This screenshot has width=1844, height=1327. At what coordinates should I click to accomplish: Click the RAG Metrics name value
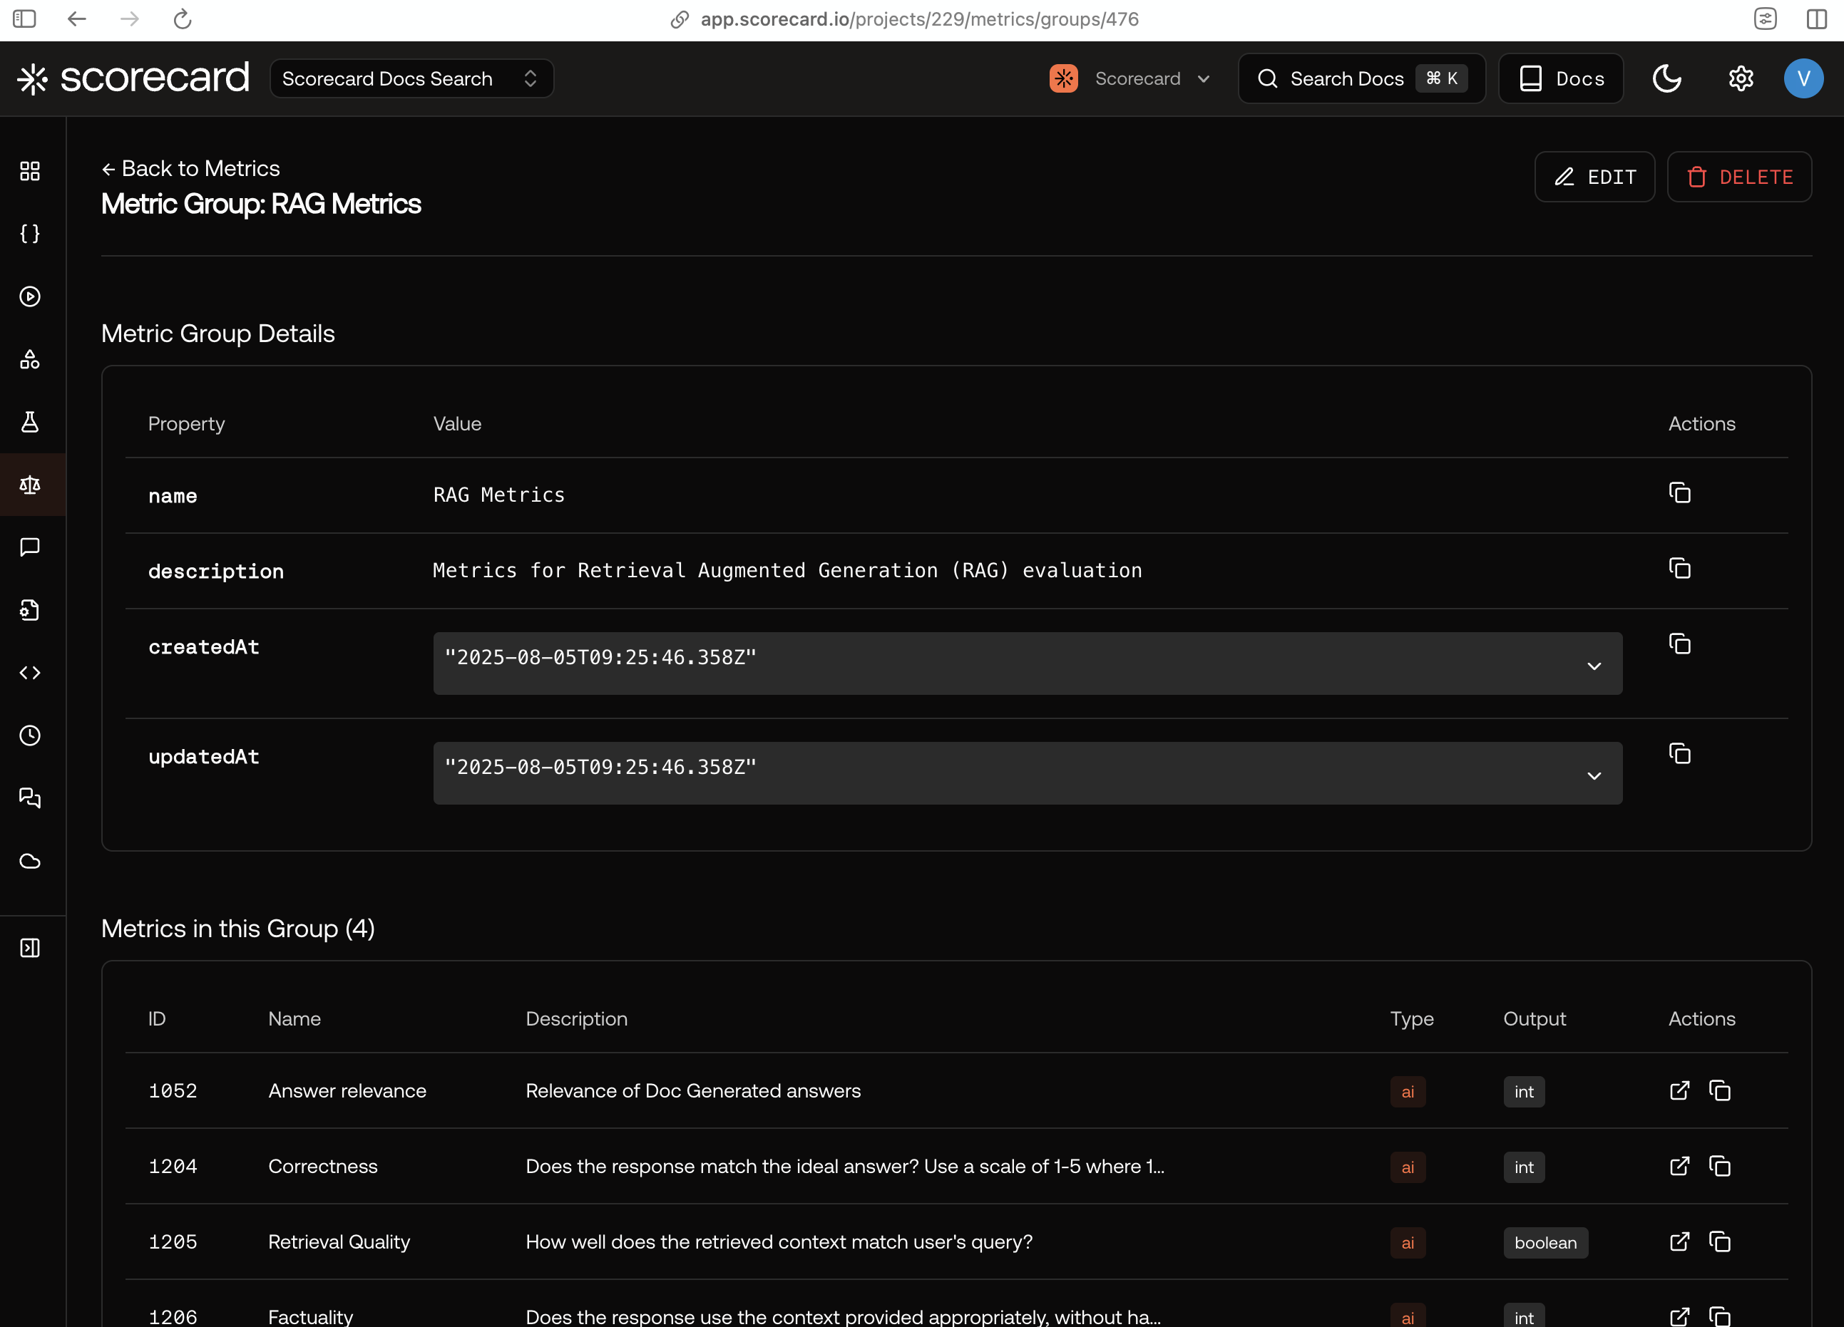click(x=498, y=495)
